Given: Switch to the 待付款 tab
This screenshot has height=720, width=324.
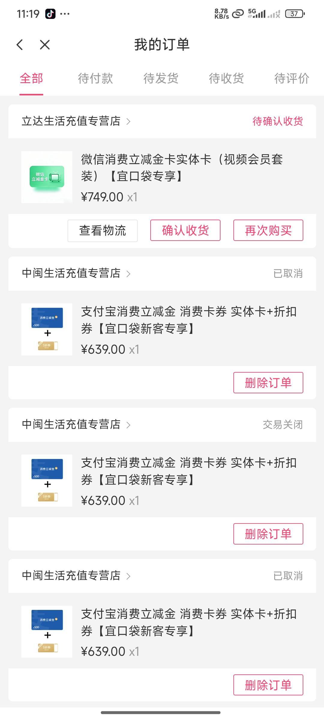Looking at the screenshot, I should (95, 79).
